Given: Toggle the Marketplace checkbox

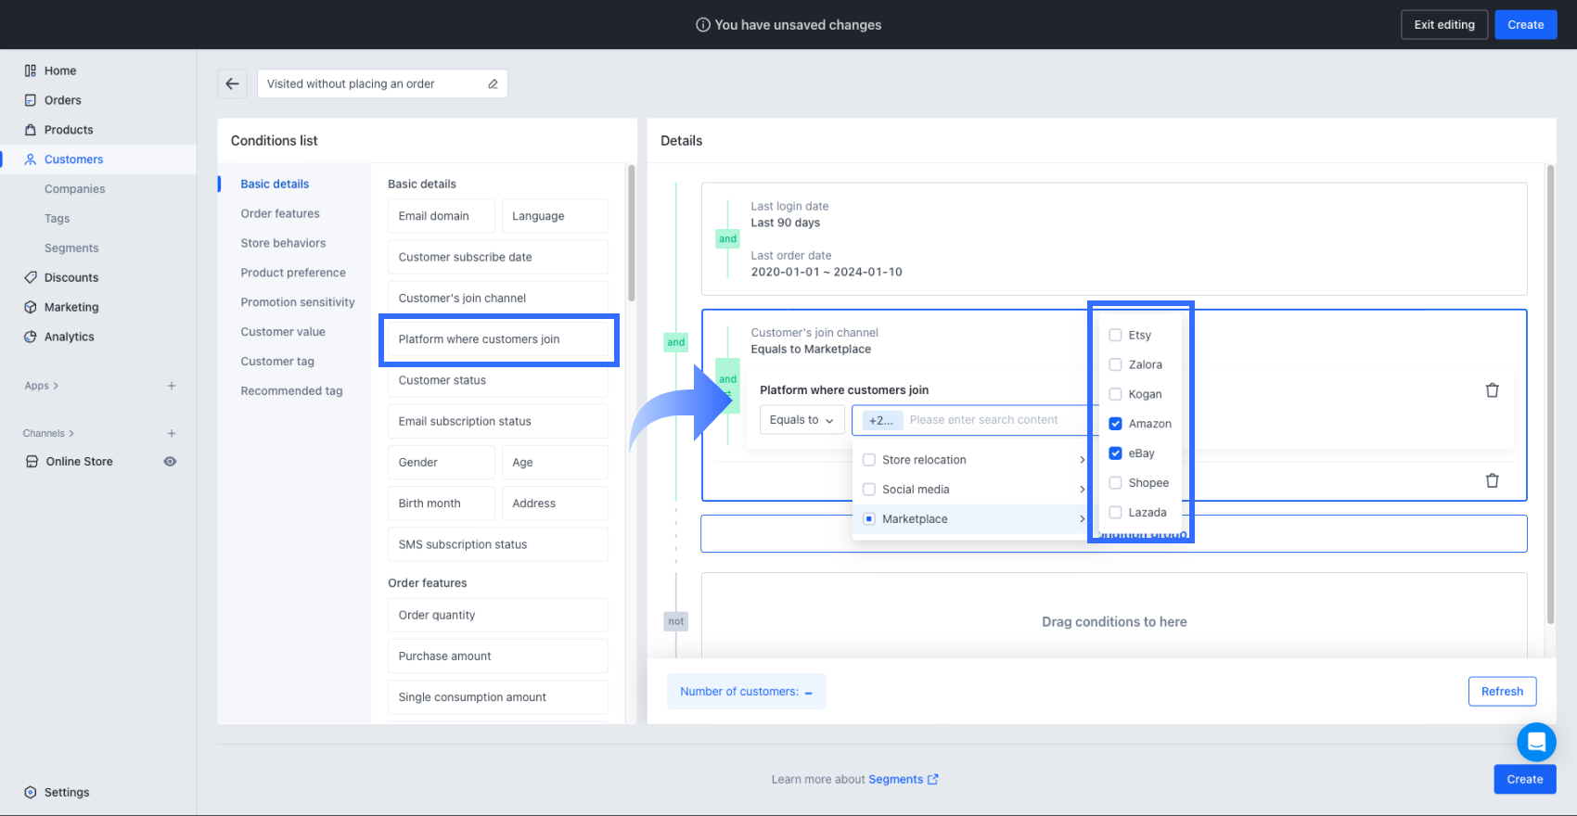Looking at the screenshot, I should [x=869, y=519].
